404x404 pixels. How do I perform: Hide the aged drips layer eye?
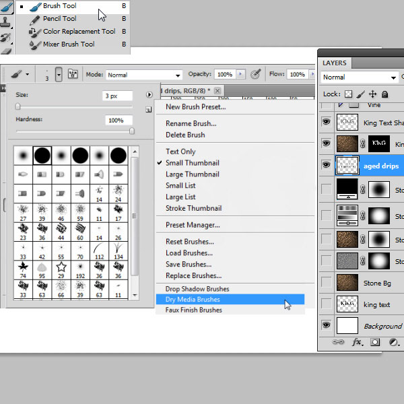click(x=326, y=165)
